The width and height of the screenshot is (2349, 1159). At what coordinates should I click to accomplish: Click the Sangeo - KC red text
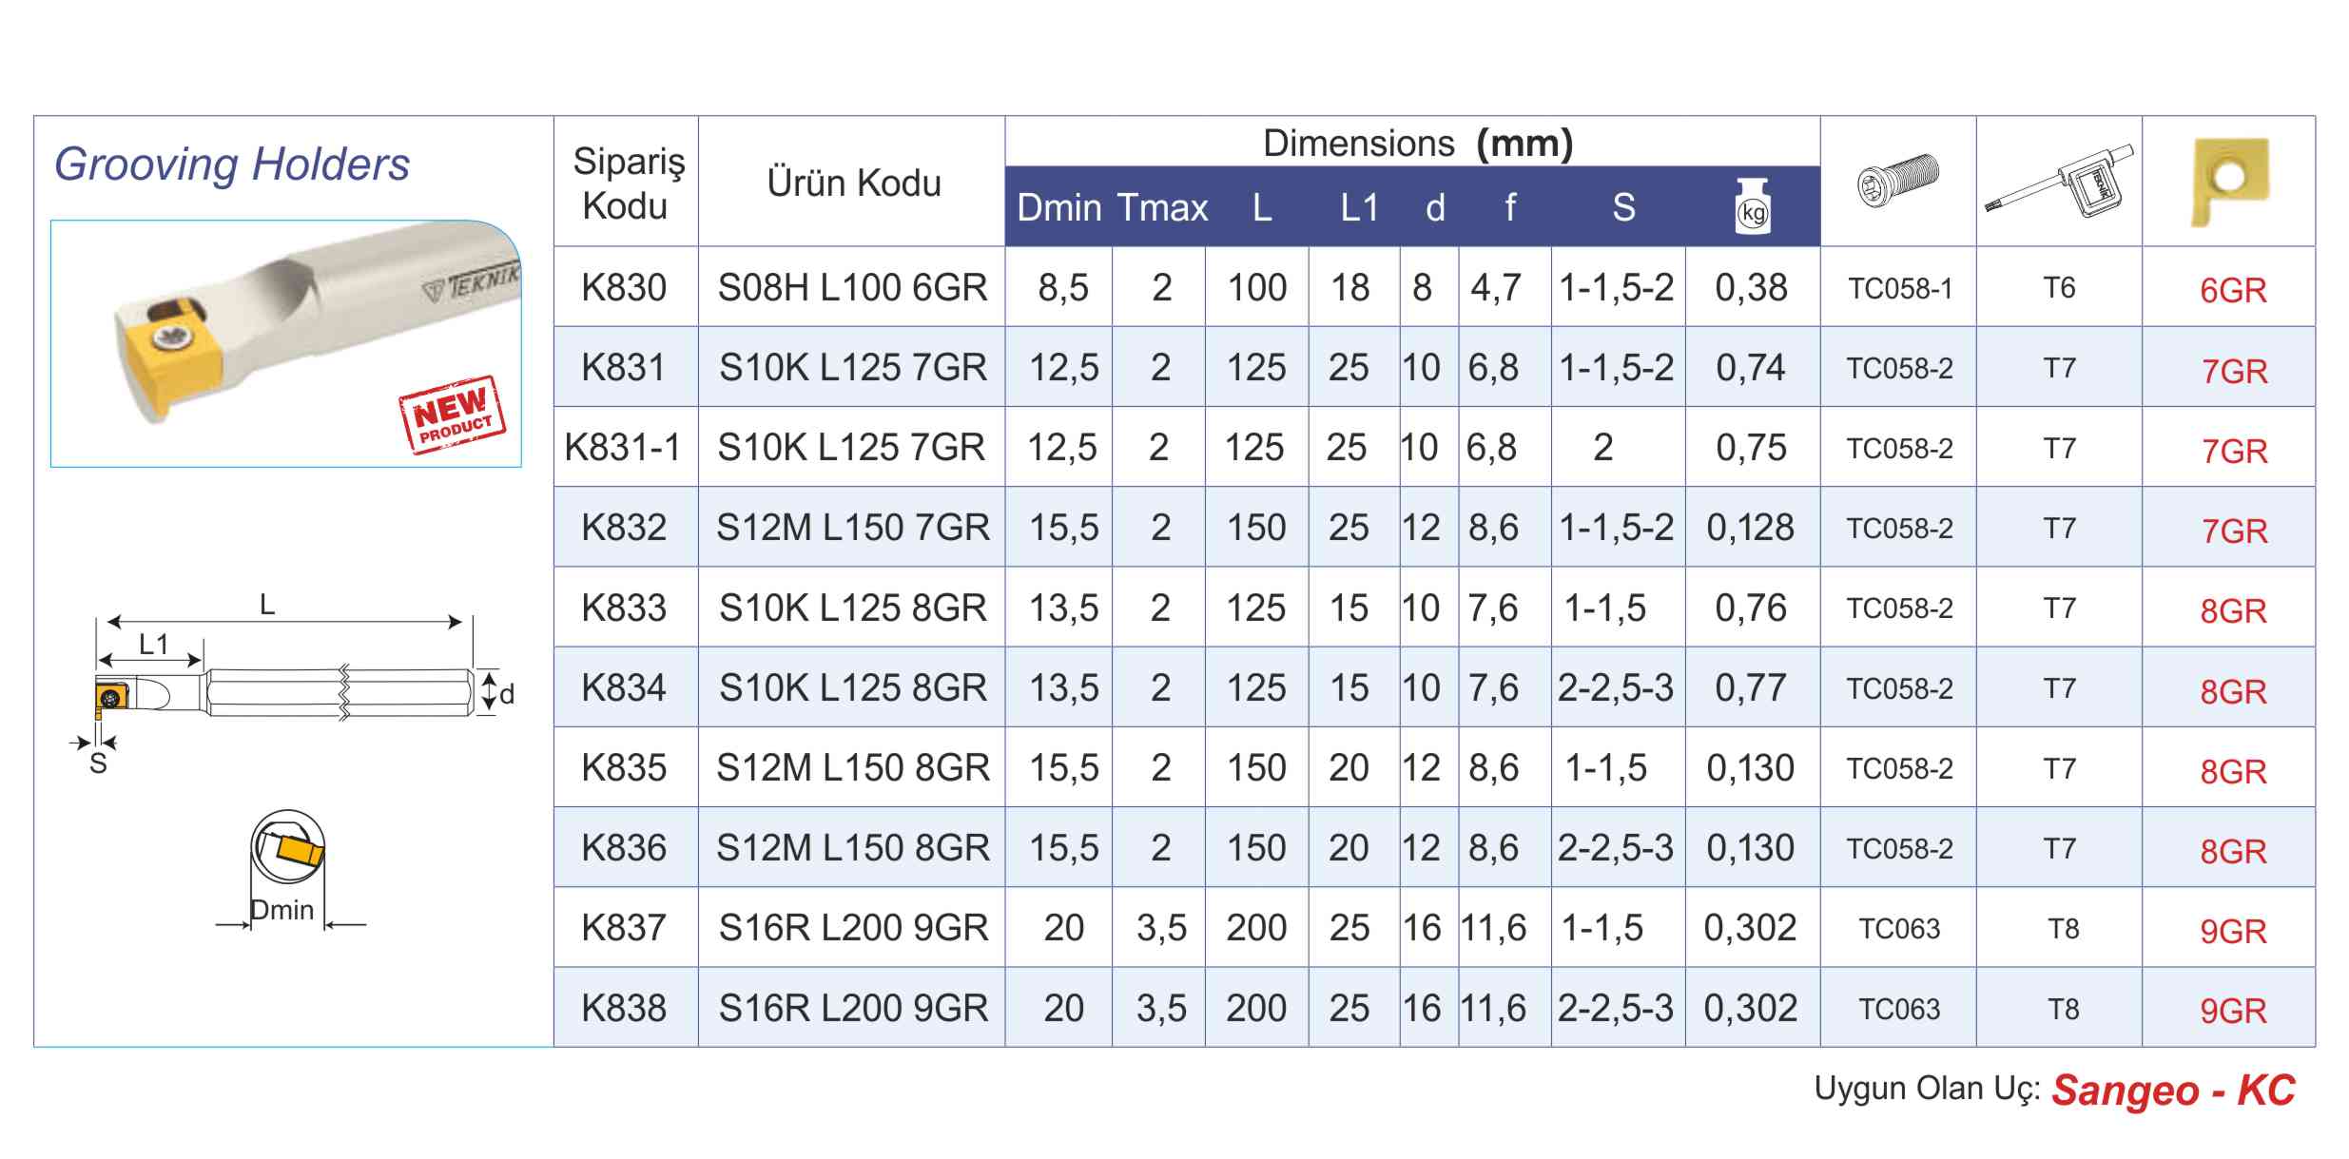point(2173,1091)
